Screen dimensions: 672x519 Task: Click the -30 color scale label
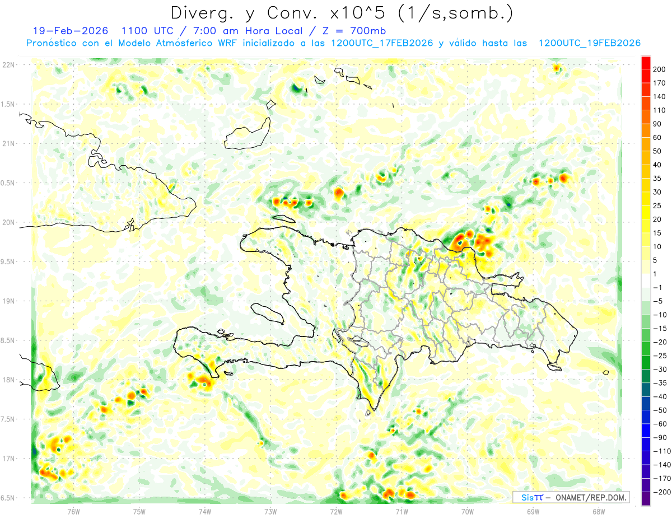pos(660,369)
